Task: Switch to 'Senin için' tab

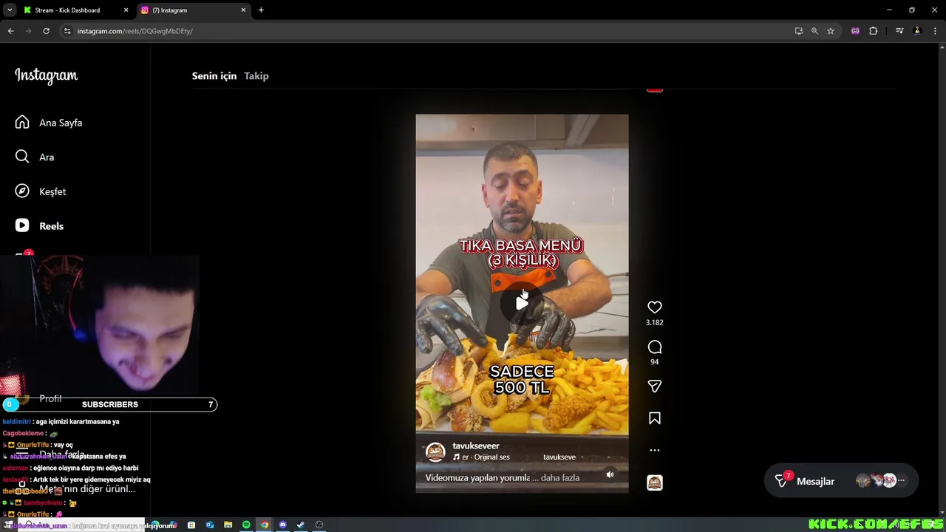Action: pos(214,76)
